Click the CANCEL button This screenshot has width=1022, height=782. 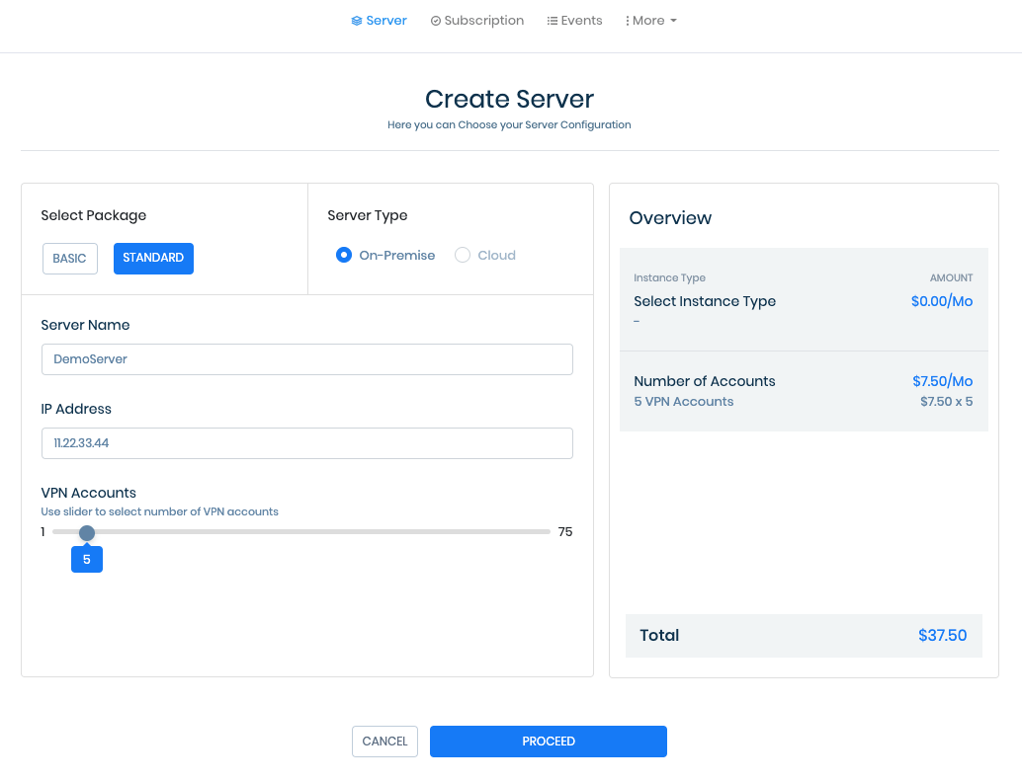tap(384, 741)
